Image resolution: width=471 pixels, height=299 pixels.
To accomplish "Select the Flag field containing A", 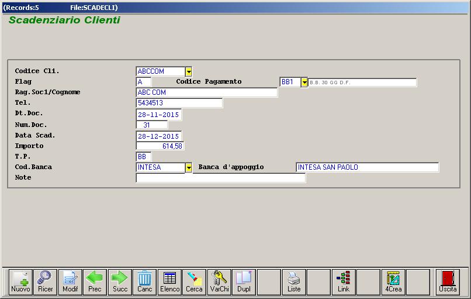I will coord(144,82).
